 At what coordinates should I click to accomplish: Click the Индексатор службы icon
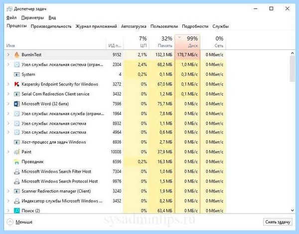click(x=17, y=201)
